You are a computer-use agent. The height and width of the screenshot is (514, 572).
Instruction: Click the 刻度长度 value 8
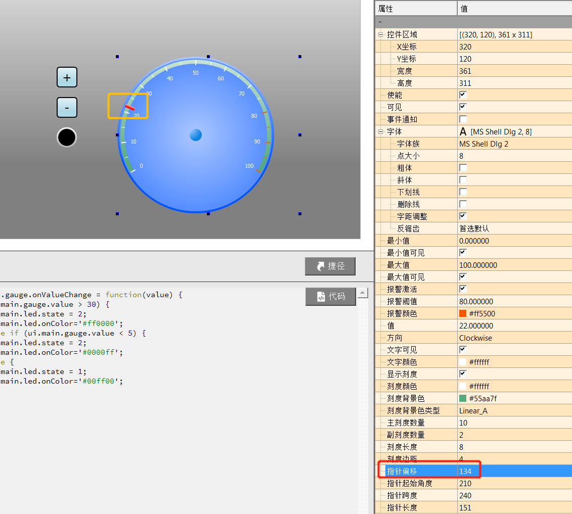point(514,447)
